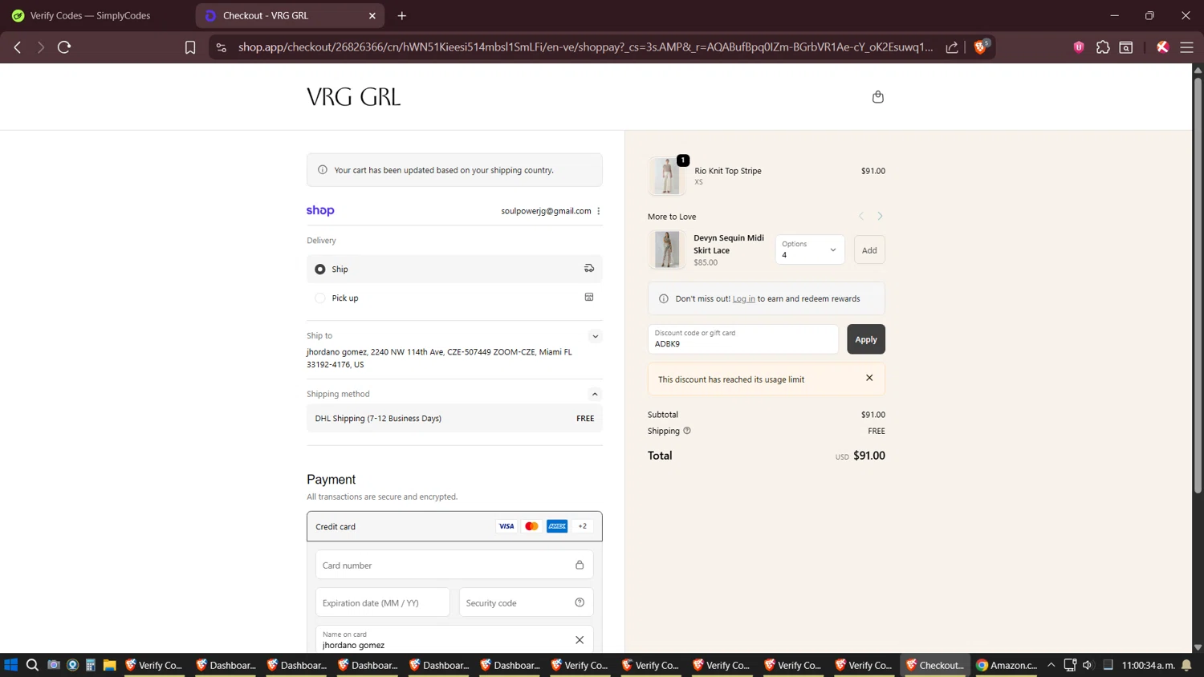Click the Shop Pay logo
Viewport: 1204px width, 677px height.
tap(320, 210)
